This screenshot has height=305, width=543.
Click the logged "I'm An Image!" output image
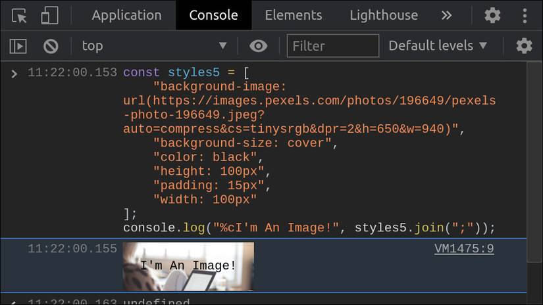[188, 266]
